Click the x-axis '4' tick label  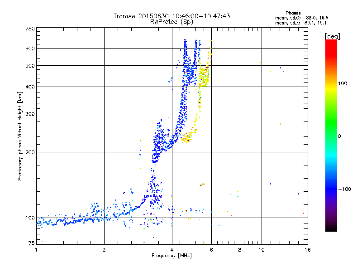172,250
